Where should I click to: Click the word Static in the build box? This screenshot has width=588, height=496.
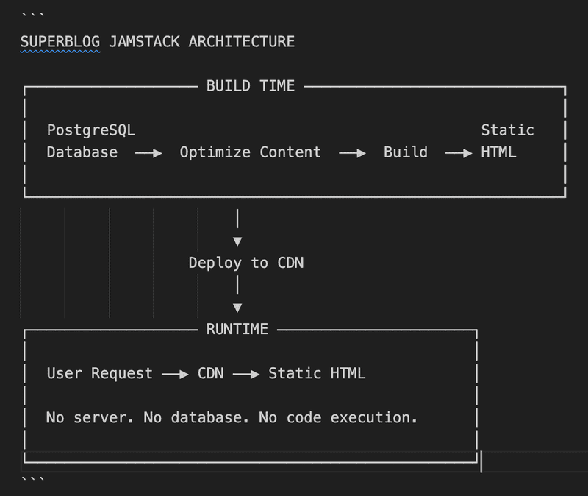507,130
